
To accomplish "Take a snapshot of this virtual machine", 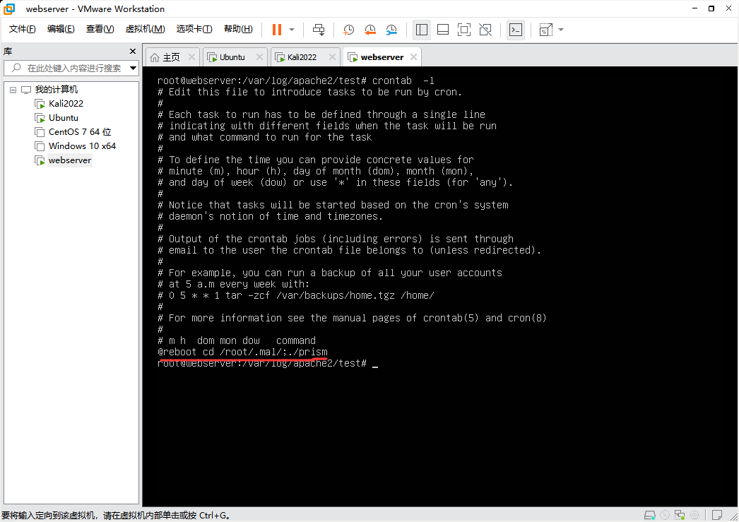I will [x=348, y=30].
